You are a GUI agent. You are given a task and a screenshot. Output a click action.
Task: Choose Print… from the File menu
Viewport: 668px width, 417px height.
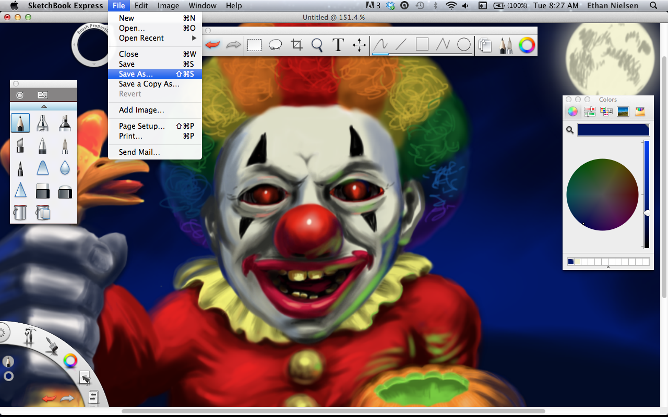point(155,136)
